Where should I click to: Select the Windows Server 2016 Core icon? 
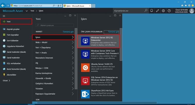click(85, 54)
